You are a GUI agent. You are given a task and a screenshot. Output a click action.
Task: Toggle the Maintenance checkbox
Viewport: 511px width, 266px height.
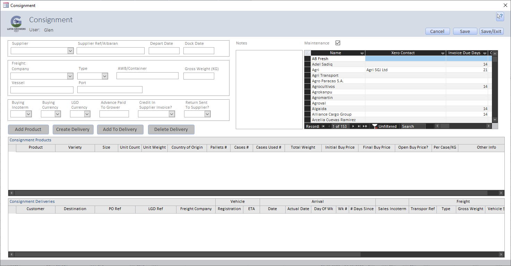[338, 43]
